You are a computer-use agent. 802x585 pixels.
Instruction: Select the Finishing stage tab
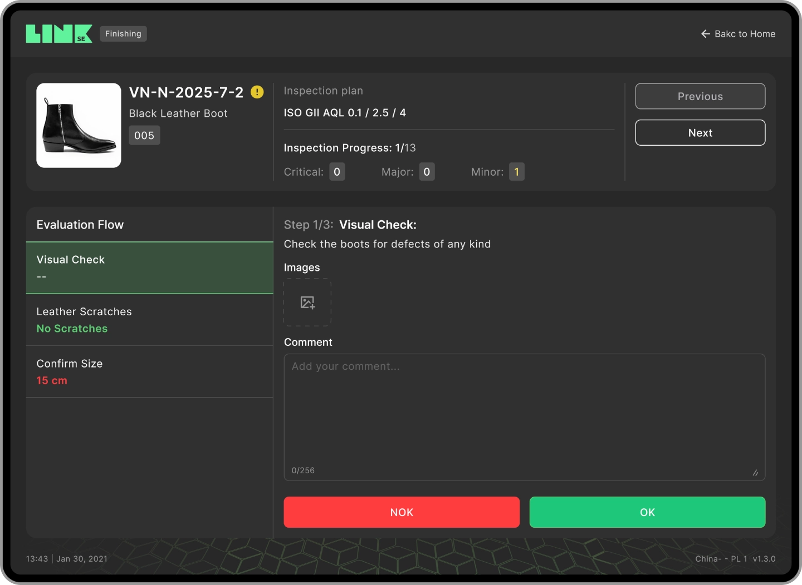pyautogui.click(x=123, y=33)
